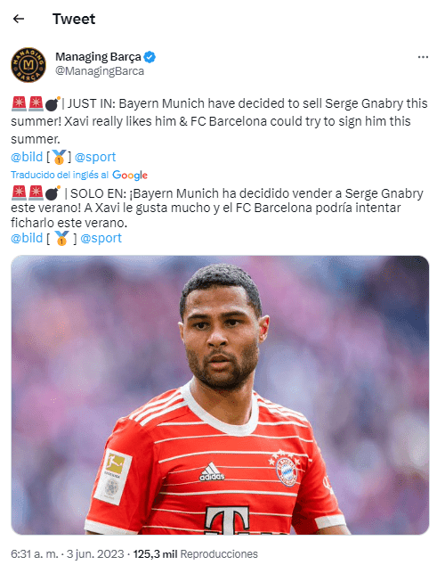Click 'Traducido del inglés al' translation label
This screenshot has width=437, height=573.
point(60,175)
